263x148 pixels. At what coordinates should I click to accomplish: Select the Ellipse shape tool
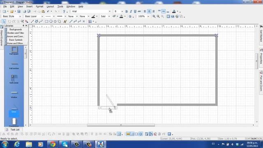click(51, 21)
